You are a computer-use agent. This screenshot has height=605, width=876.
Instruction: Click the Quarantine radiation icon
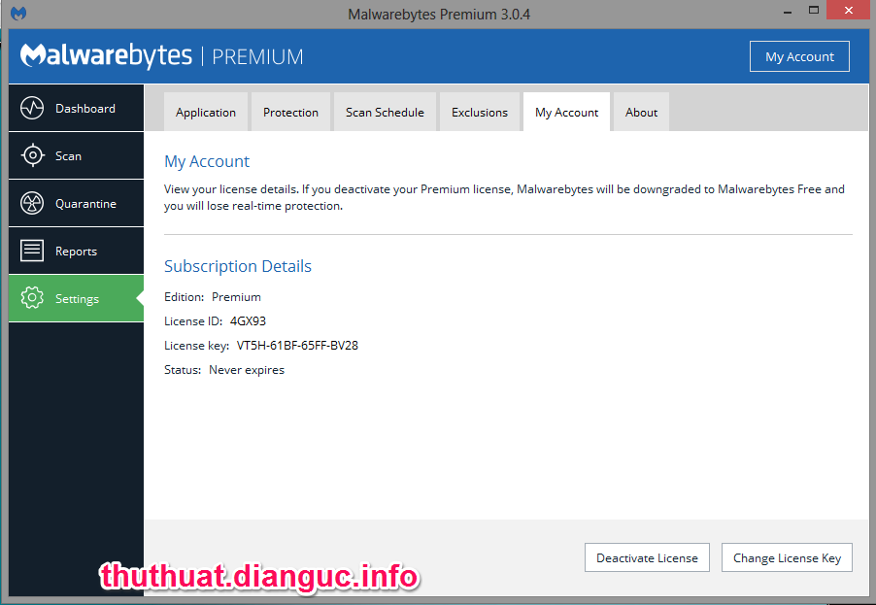[x=32, y=203]
